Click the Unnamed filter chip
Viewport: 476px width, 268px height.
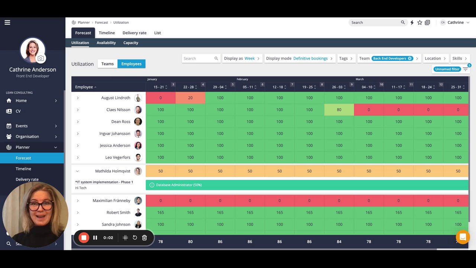click(447, 69)
